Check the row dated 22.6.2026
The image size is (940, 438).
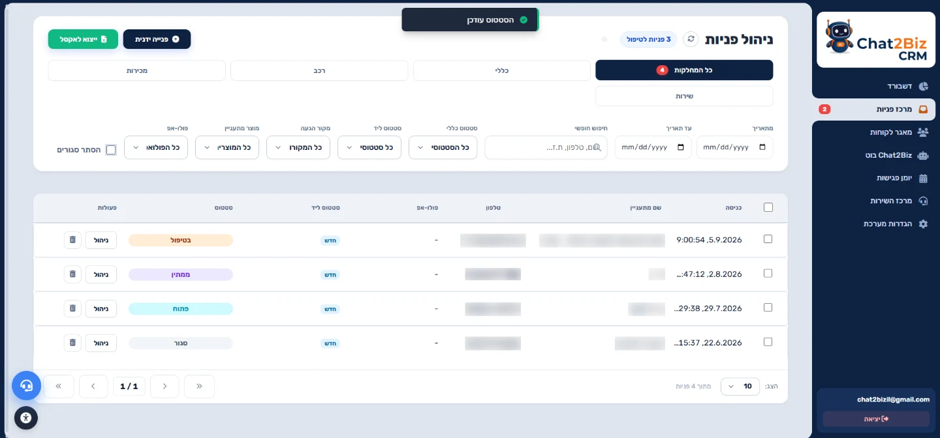(768, 342)
